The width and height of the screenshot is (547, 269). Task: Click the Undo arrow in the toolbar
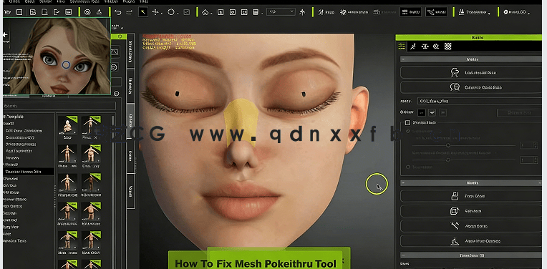pyautogui.click(x=118, y=12)
